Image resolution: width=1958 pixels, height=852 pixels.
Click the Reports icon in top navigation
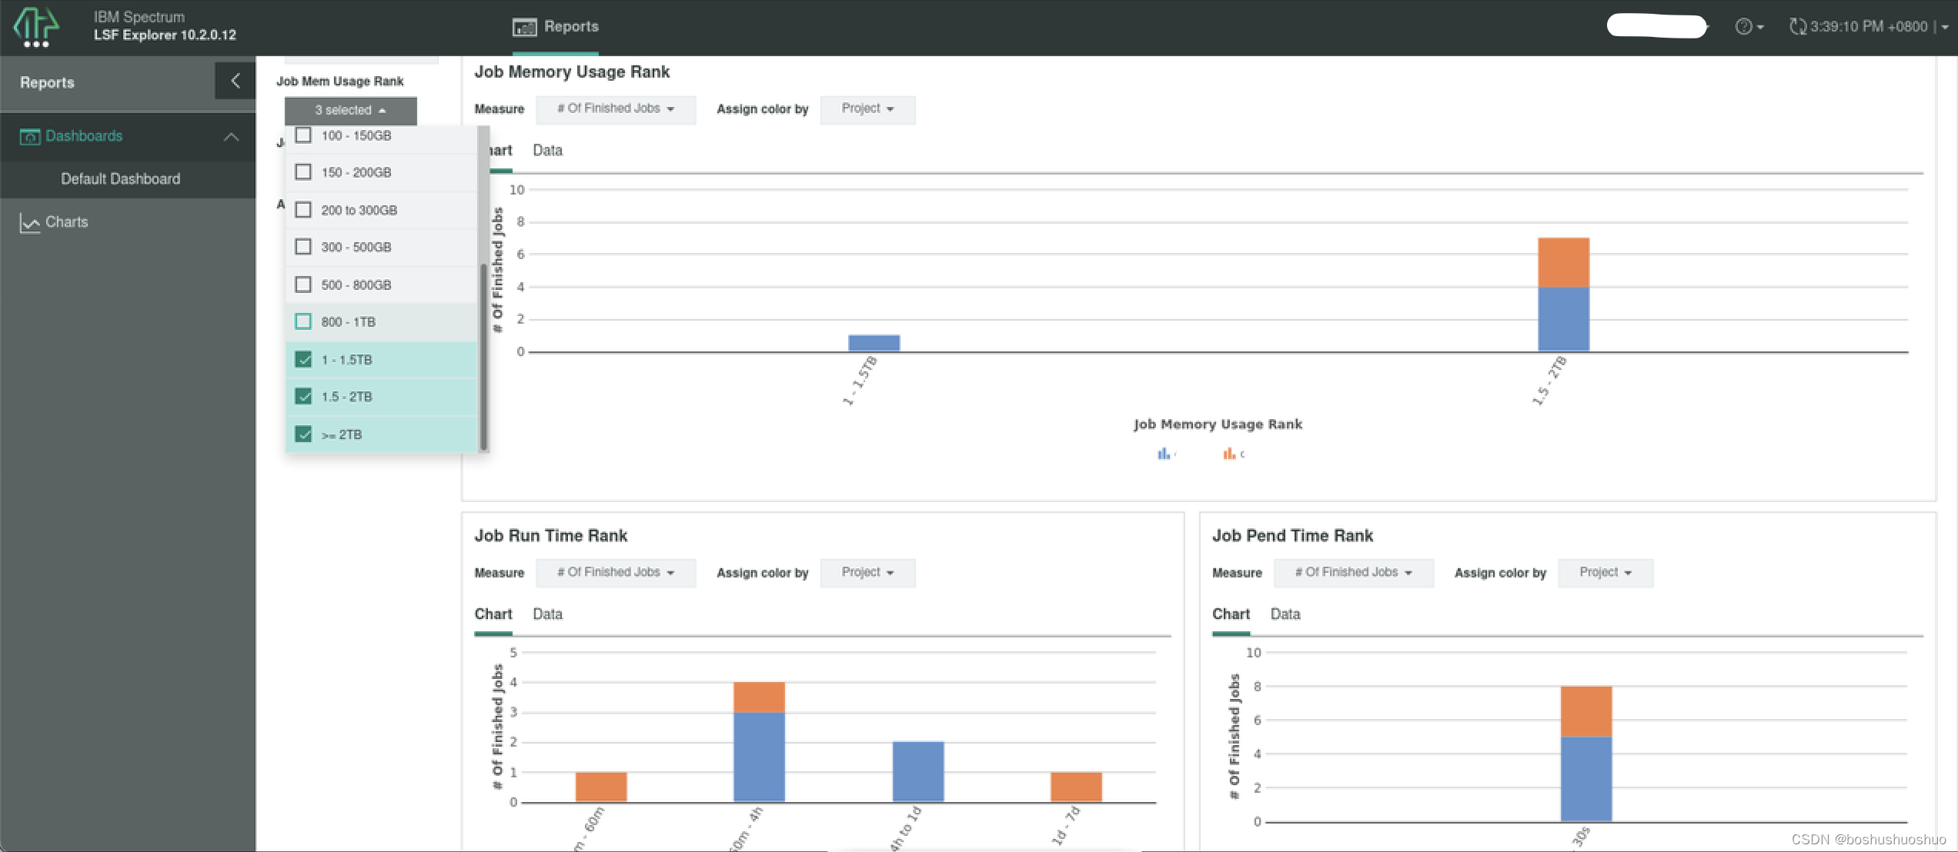point(524,27)
